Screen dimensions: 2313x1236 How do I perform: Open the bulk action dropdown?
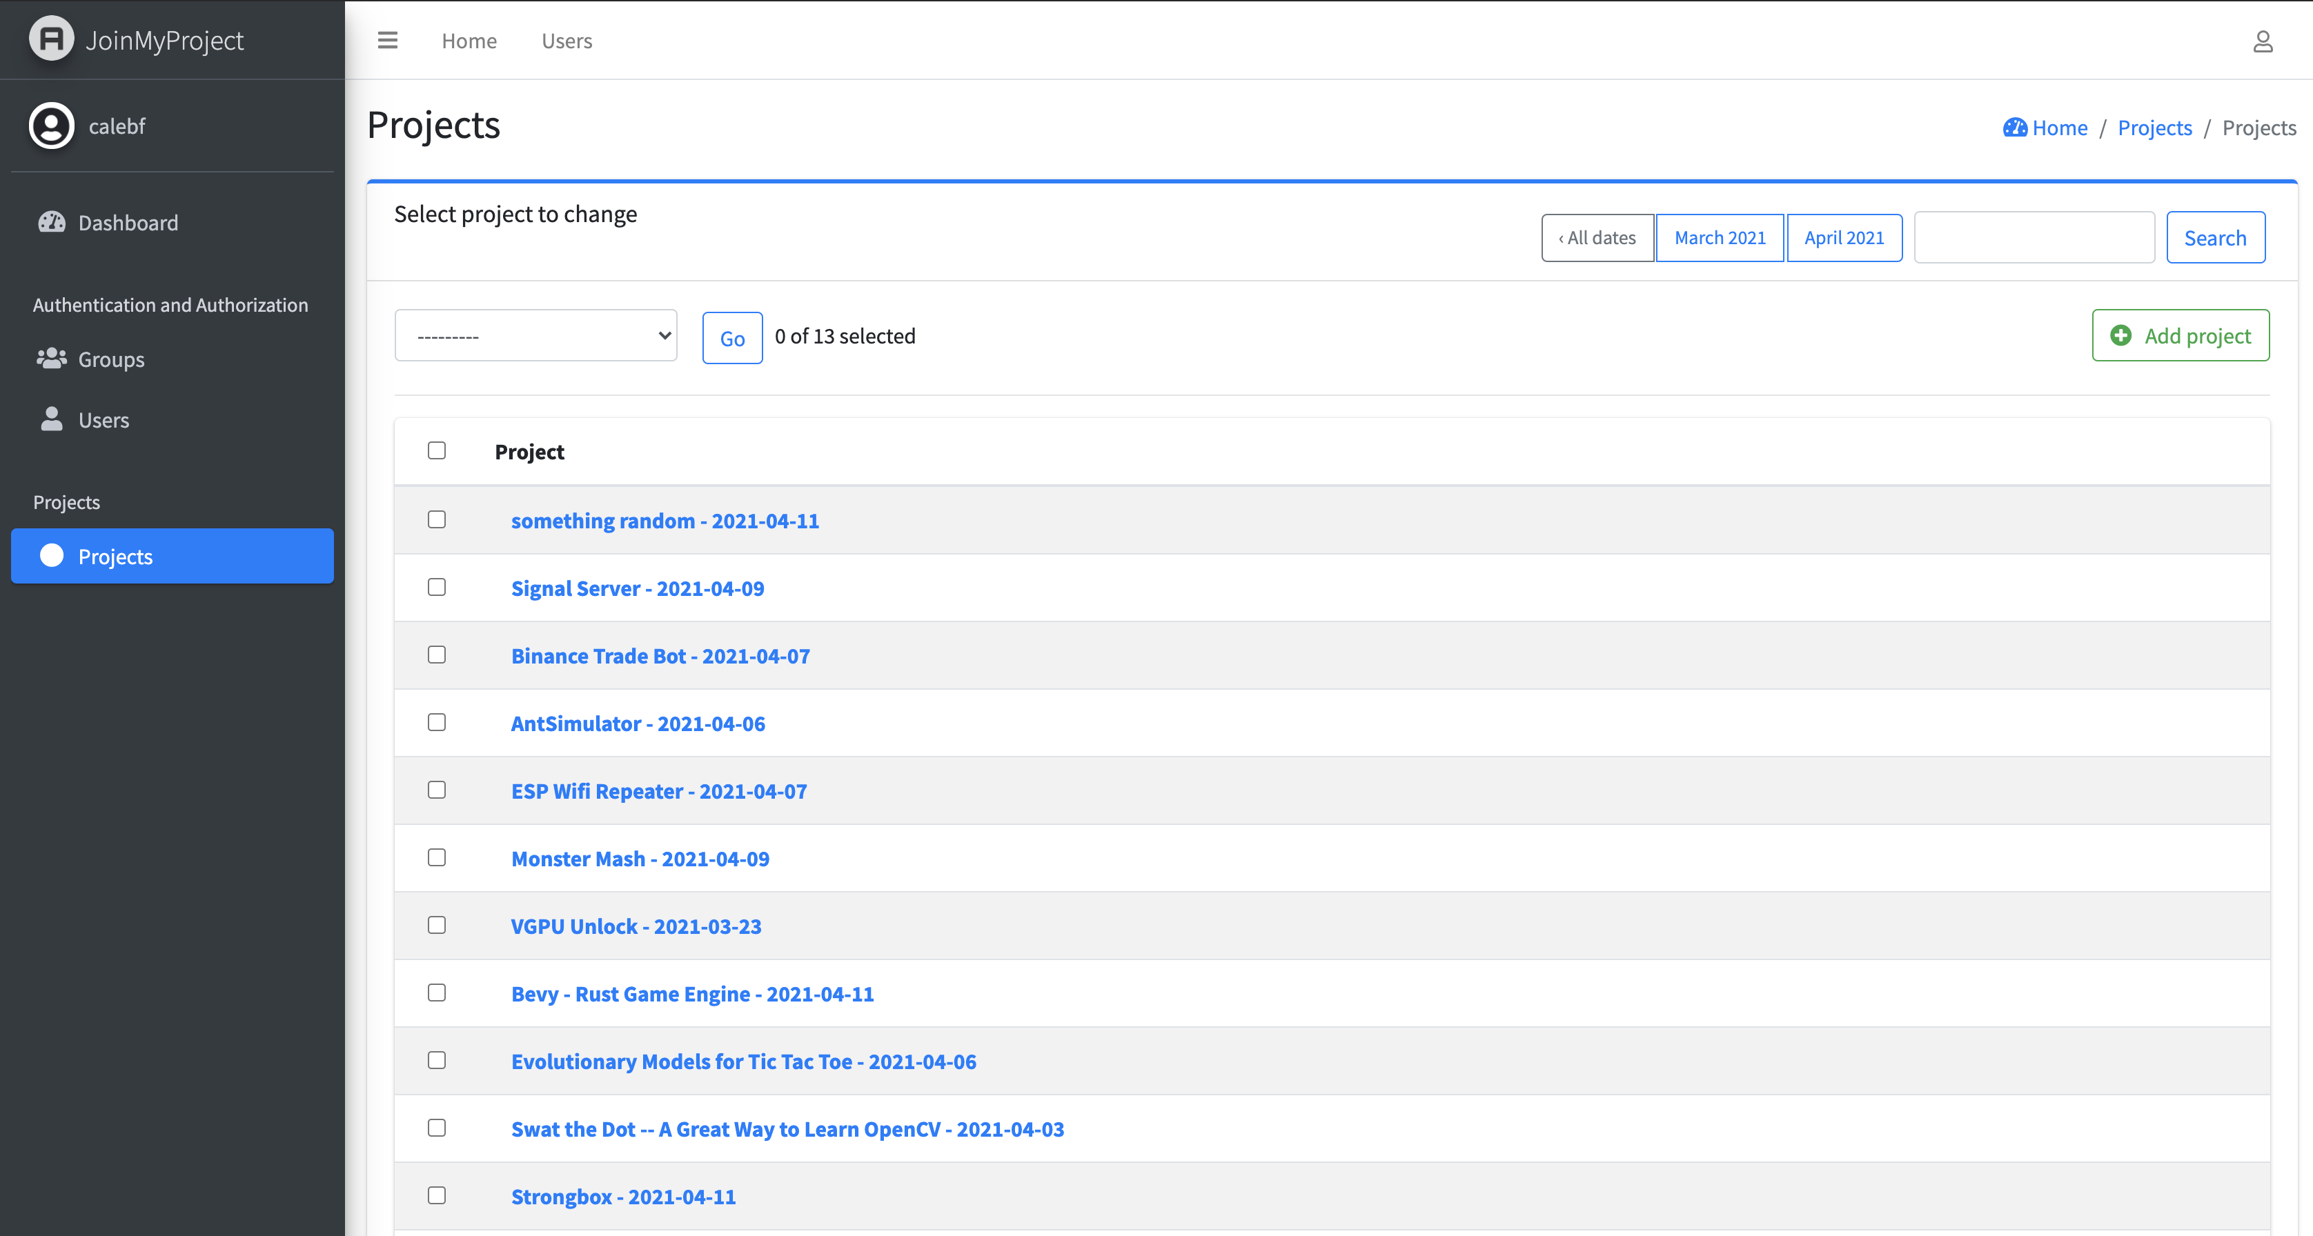point(535,336)
